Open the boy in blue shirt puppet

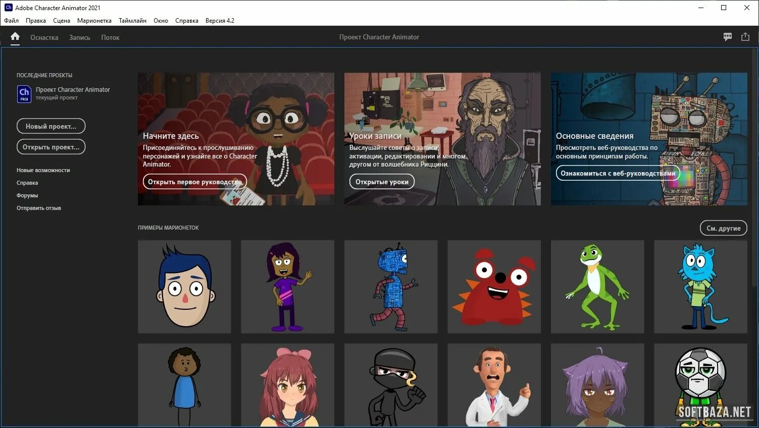[184, 385]
